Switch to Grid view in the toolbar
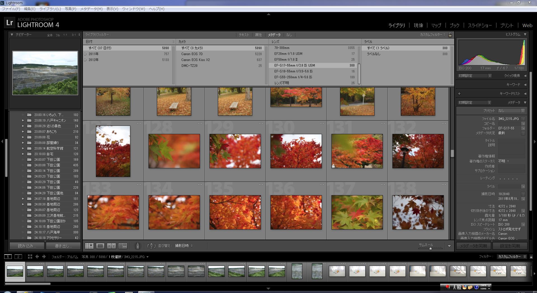The height and width of the screenshot is (293, 537). click(x=89, y=246)
